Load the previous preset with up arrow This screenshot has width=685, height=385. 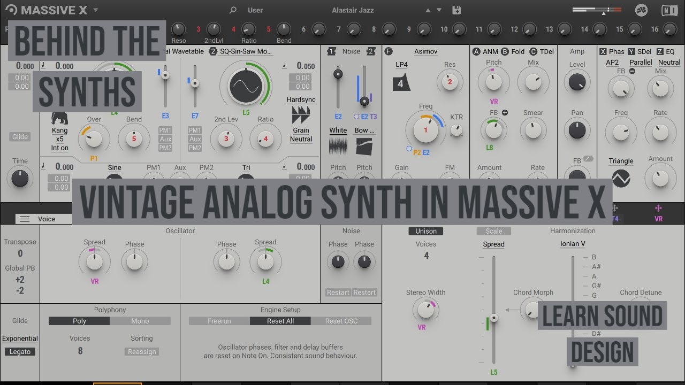[x=428, y=10]
